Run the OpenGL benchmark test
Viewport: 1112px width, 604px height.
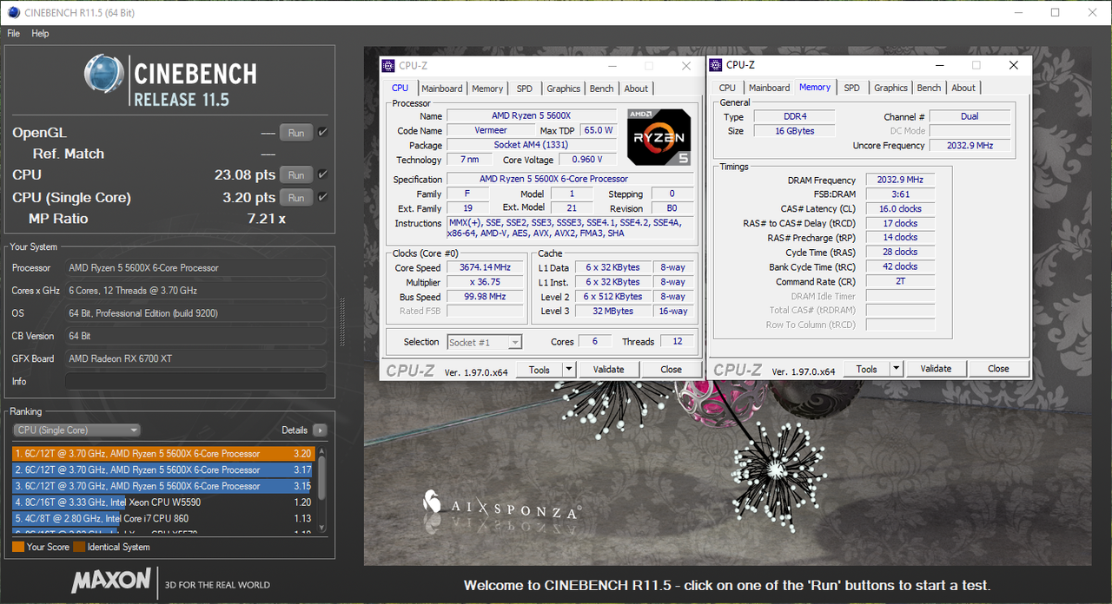click(x=296, y=133)
